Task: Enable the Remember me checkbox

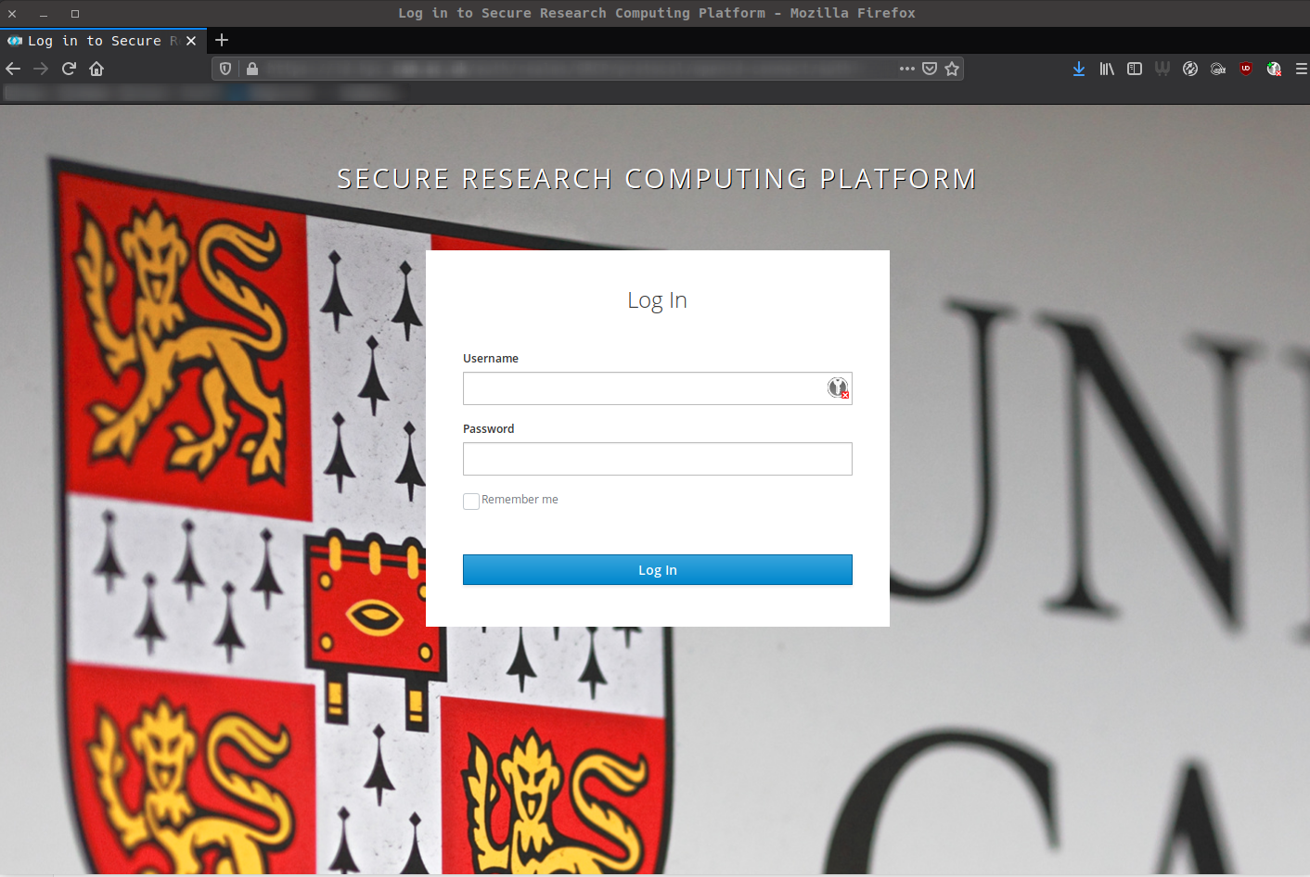Action: click(x=471, y=501)
